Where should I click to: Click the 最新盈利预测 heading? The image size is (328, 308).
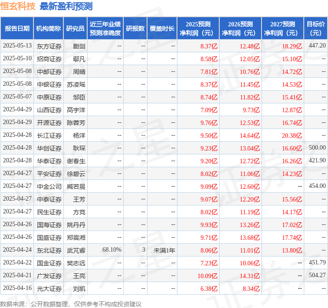(66, 6)
